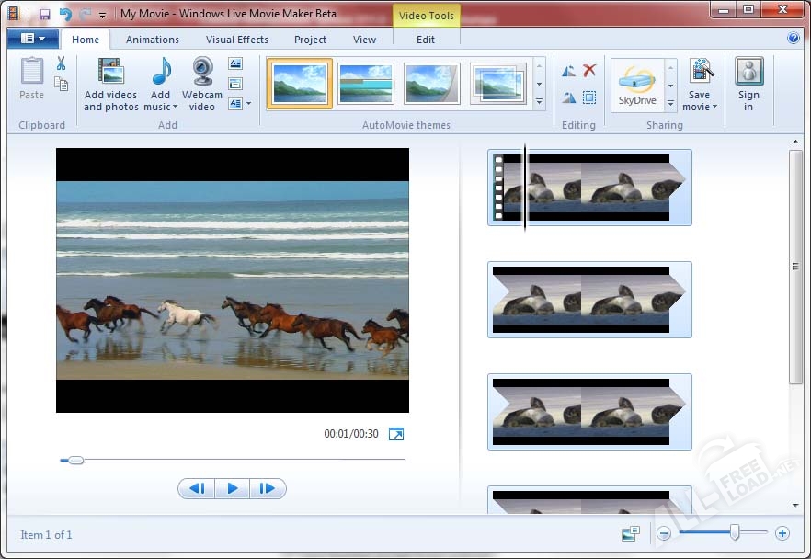Click the zoom in plus button

click(782, 533)
